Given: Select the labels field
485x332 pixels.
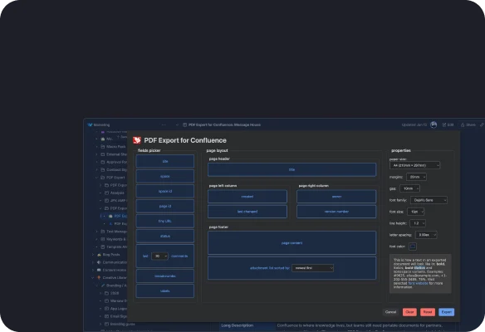Looking at the screenshot, I should point(165,291).
